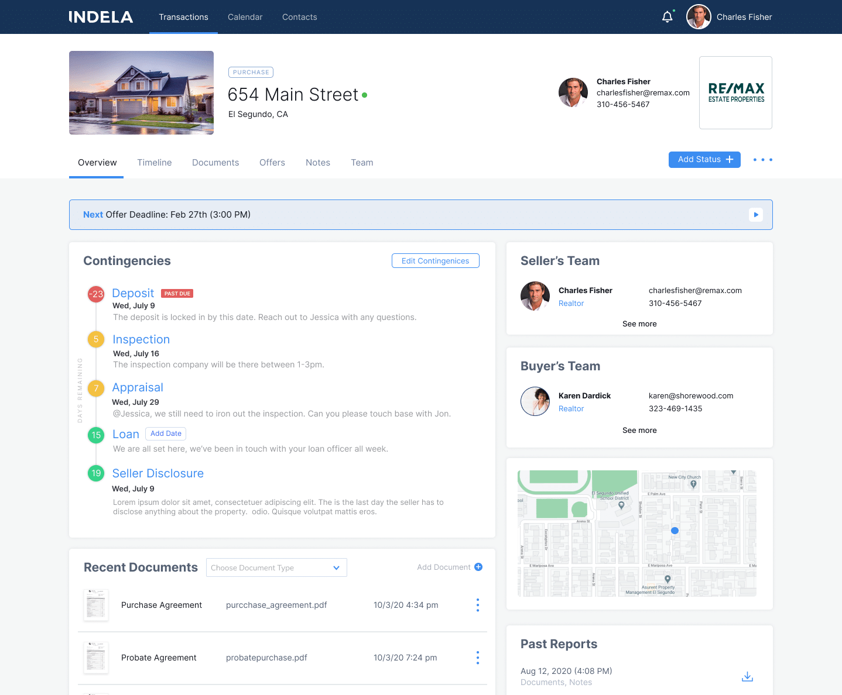842x695 pixels.
Task: Click Charles Fisher's photo in Seller's Team
Action: pos(535,296)
